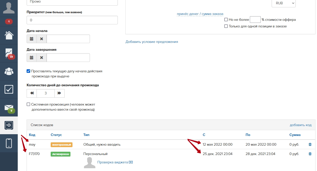Toggle the 'Но не более' checkbox
Image resolution: width=317 pixels, height=171 pixels.
[x=226, y=20]
